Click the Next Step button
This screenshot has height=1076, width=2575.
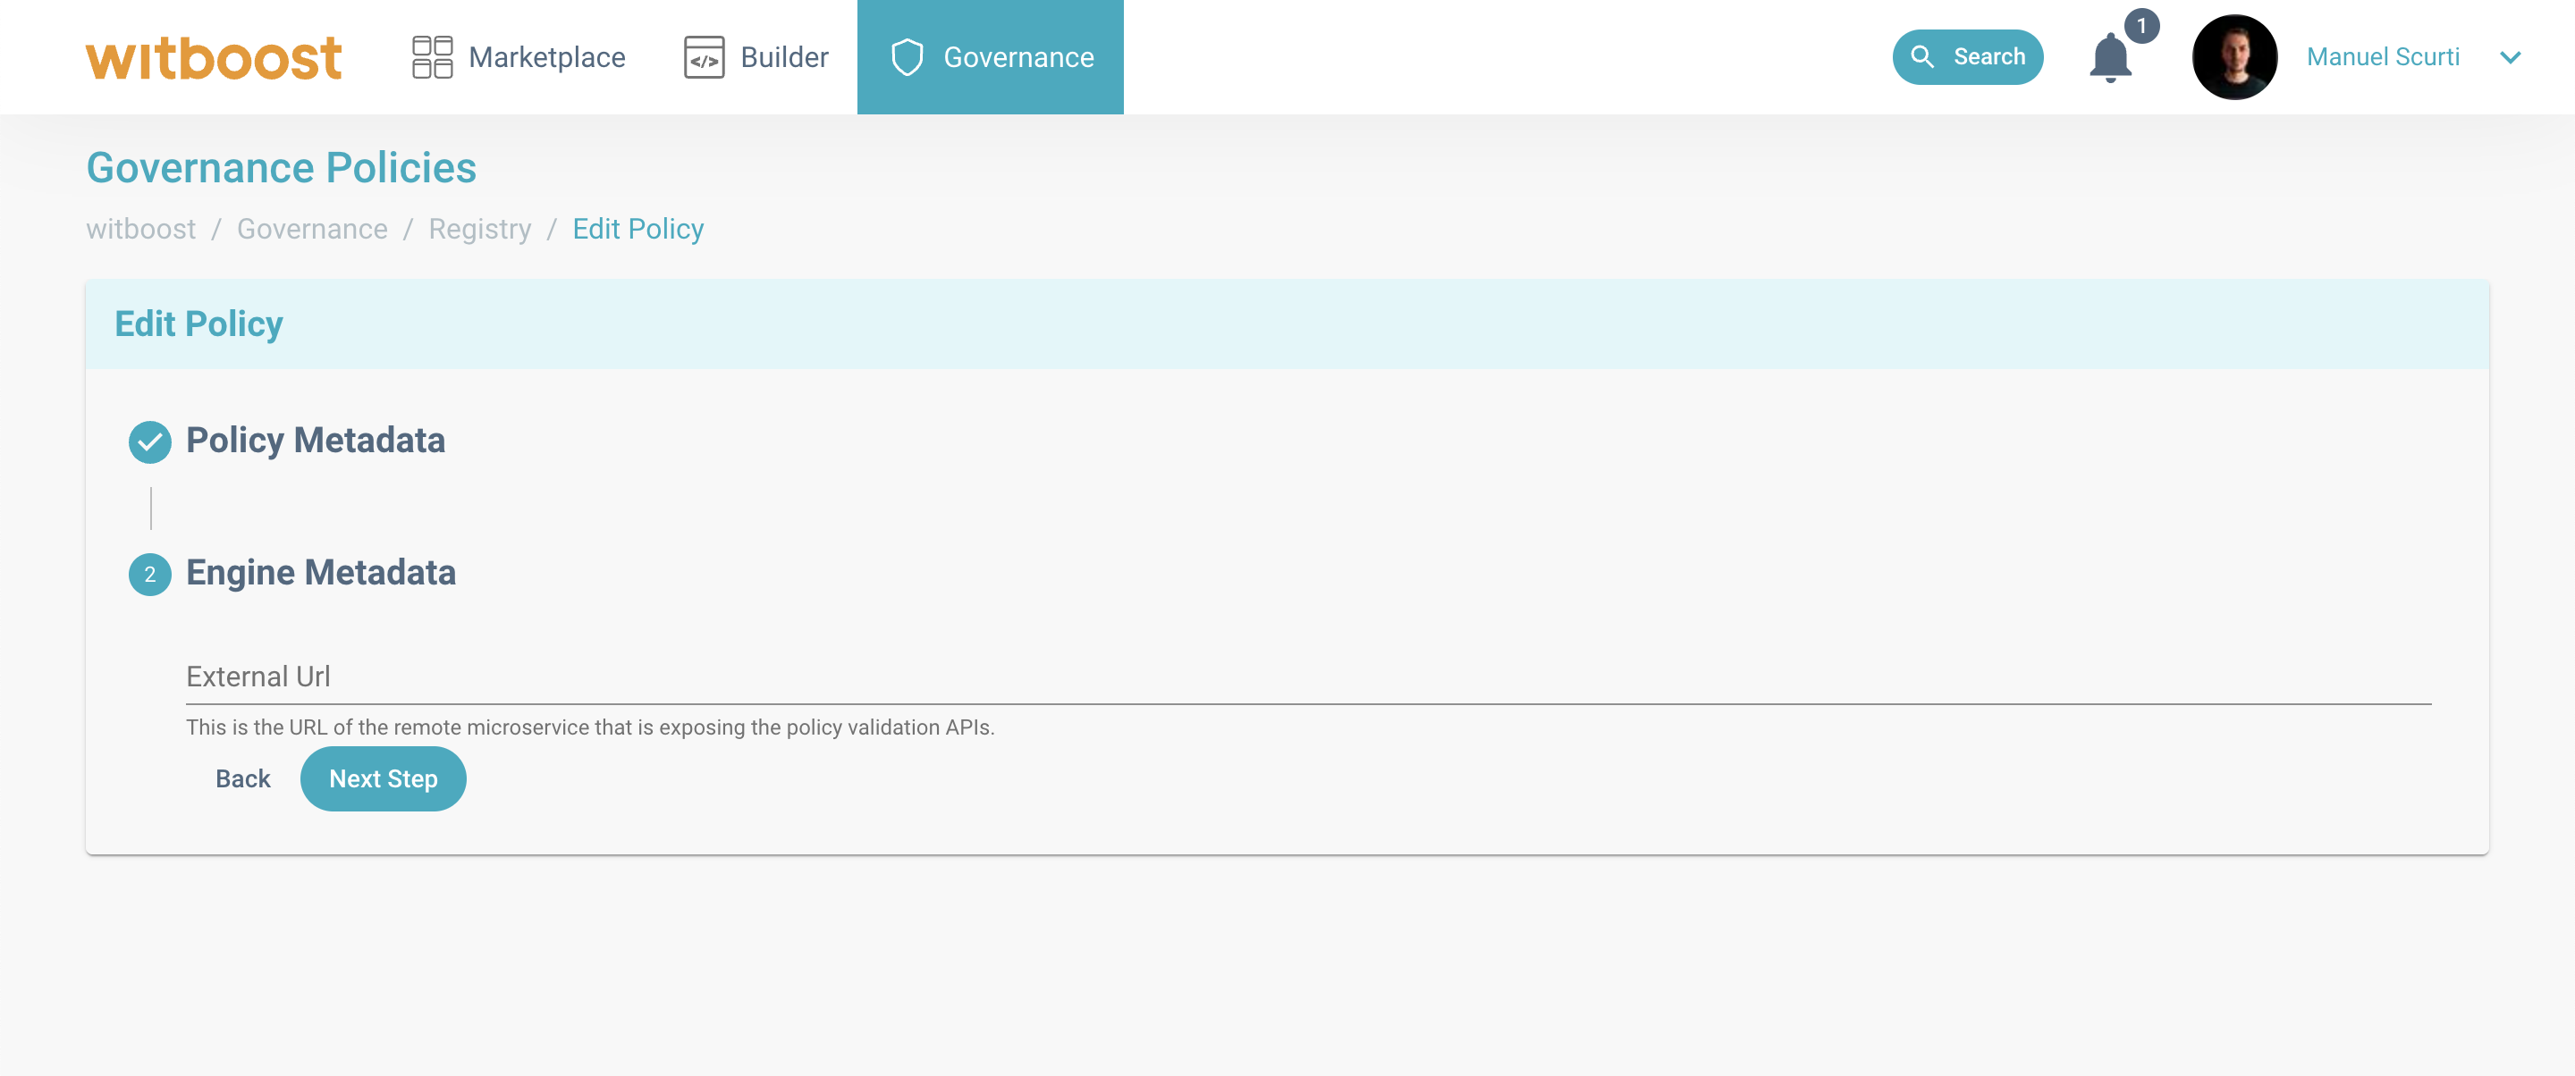(384, 778)
